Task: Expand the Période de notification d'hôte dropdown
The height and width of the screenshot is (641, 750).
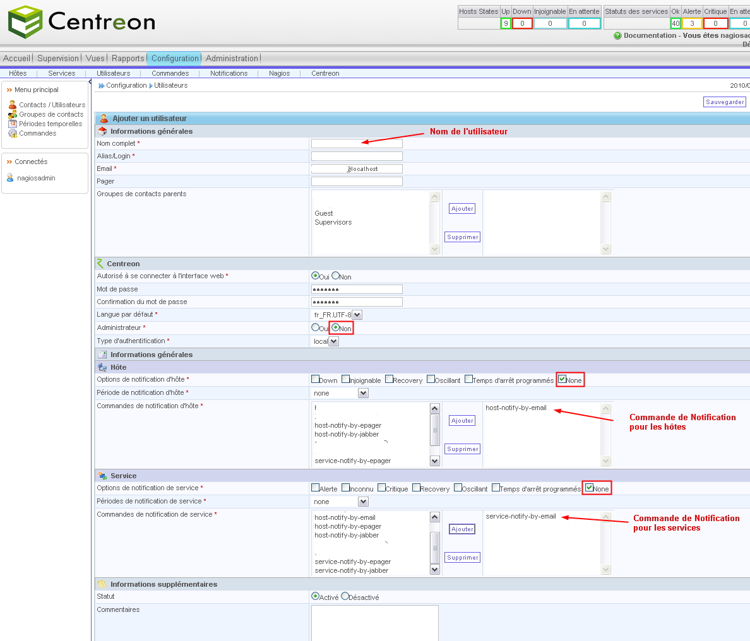Action: pos(363,393)
